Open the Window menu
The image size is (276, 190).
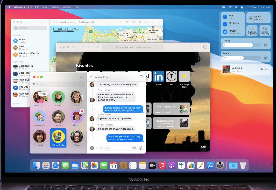67,7
